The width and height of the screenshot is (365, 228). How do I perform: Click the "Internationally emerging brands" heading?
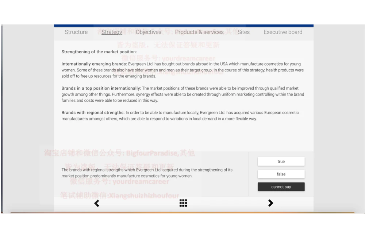(x=94, y=64)
